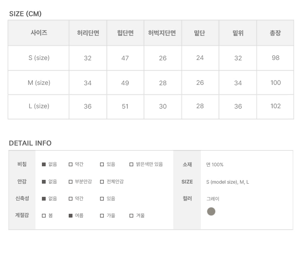The image size is (302, 253).
Task: Check the 밝은색만 있음 checkbox
Action: tap(131, 164)
